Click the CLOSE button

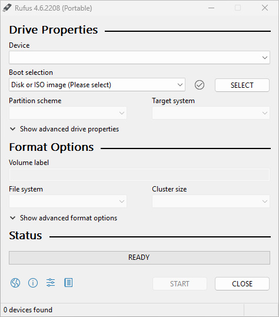tap(242, 284)
